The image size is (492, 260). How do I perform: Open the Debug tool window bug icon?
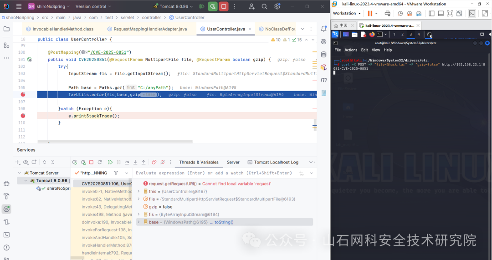click(6, 184)
